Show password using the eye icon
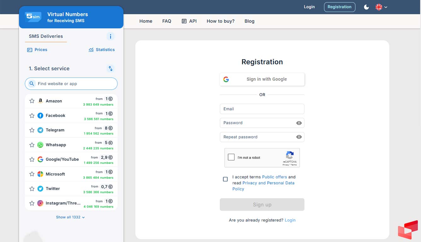421x242 pixels. click(x=299, y=123)
